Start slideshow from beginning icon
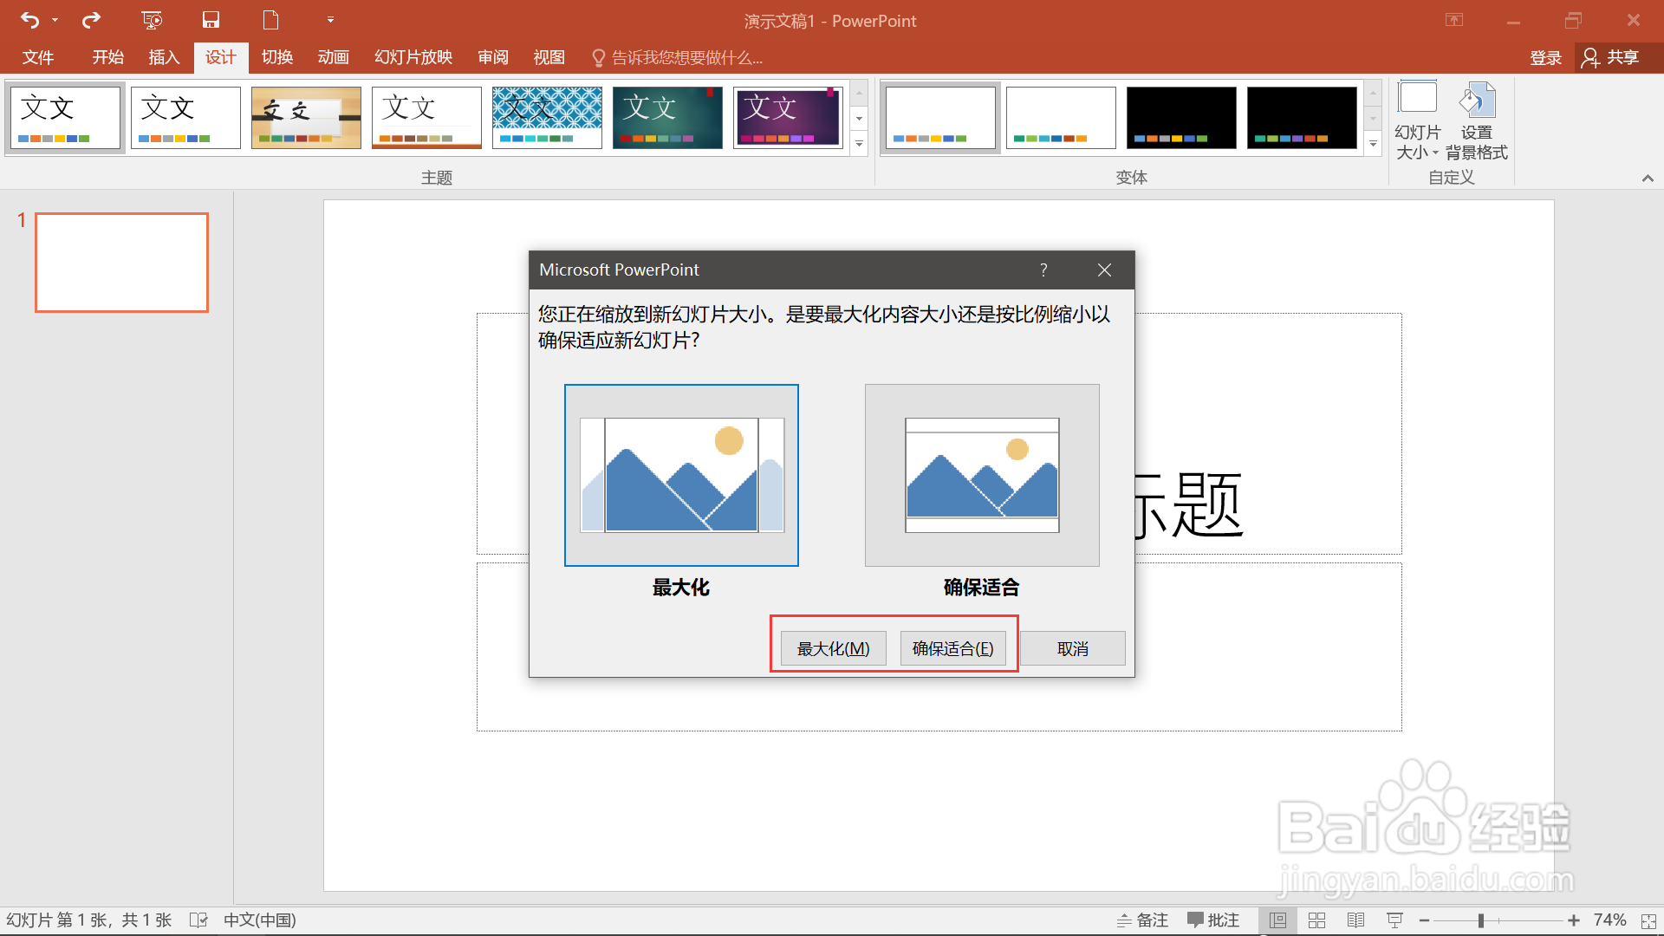This screenshot has width=1664, height=936. 152,19
